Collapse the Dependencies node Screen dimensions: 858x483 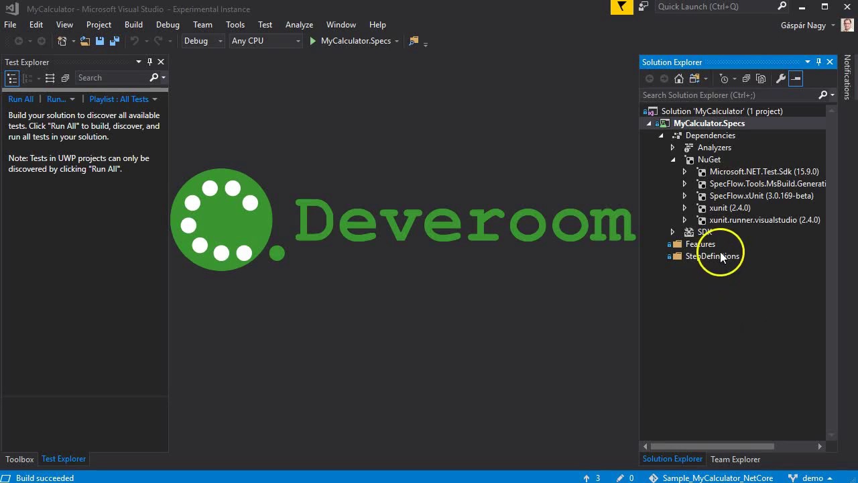coord(661,136)
